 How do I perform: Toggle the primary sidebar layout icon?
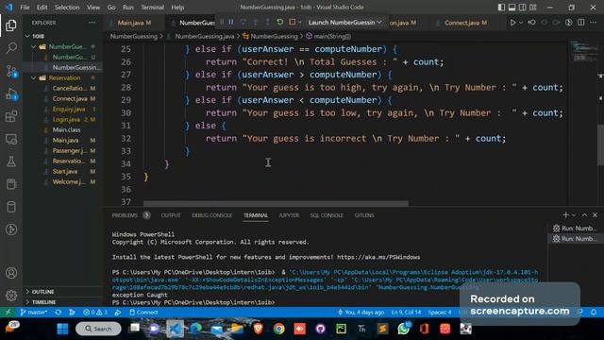coord(501,8)
